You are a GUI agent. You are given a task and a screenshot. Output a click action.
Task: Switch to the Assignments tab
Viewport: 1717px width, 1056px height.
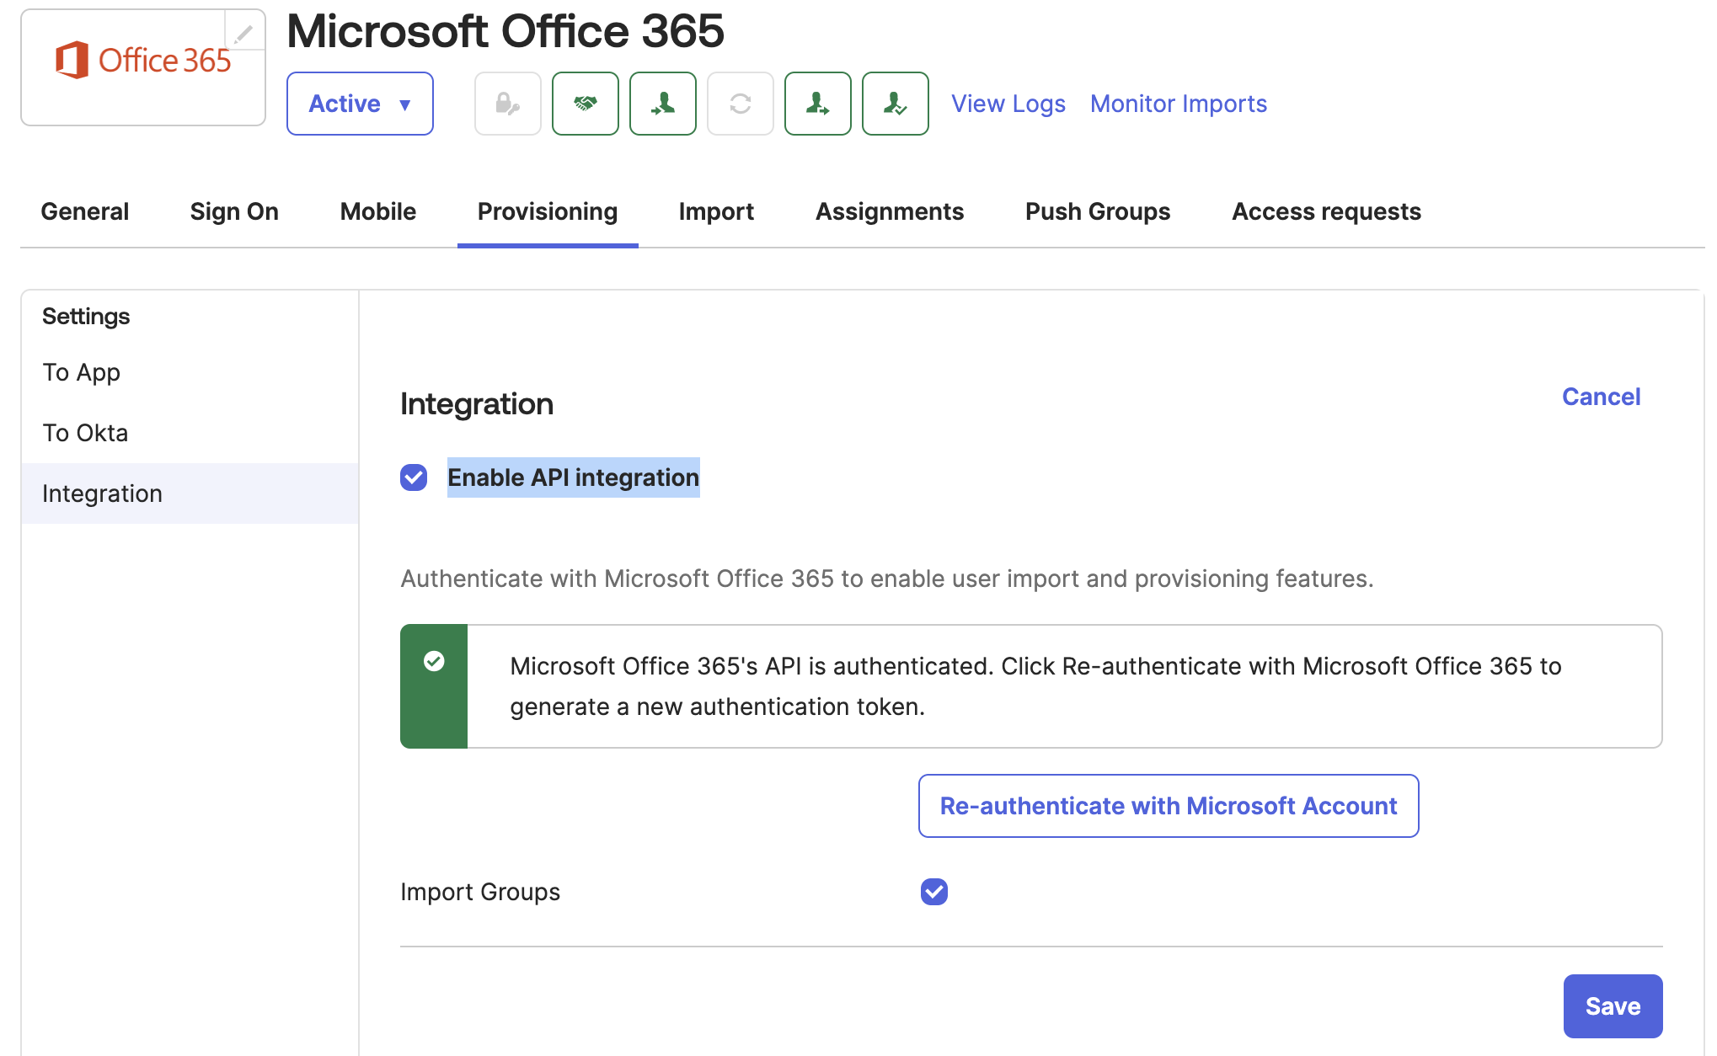(x=890, y=211)
